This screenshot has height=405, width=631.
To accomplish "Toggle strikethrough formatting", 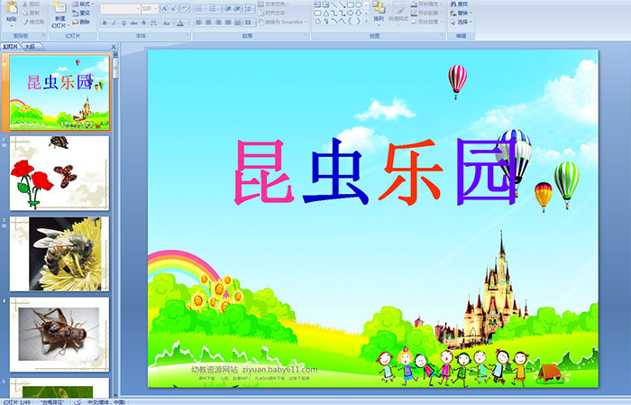I will 133,23.
